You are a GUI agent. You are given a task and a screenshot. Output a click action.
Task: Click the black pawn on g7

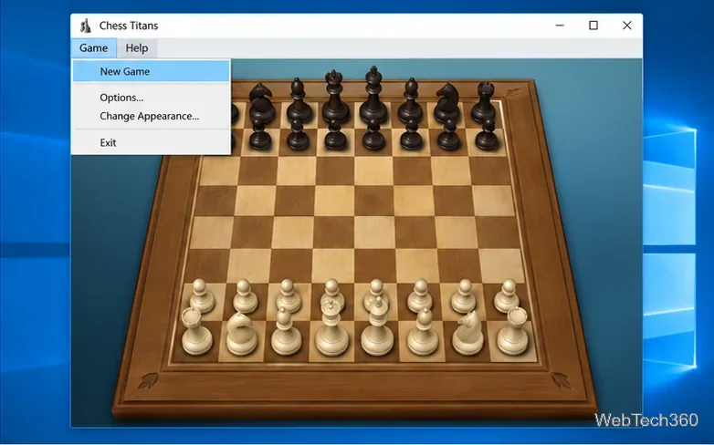coord(449,135)
